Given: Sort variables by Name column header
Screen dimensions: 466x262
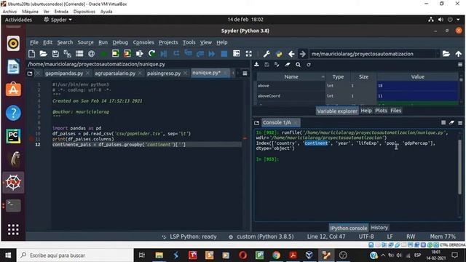Looking at the screenshot, I should (x=291, y=76).
